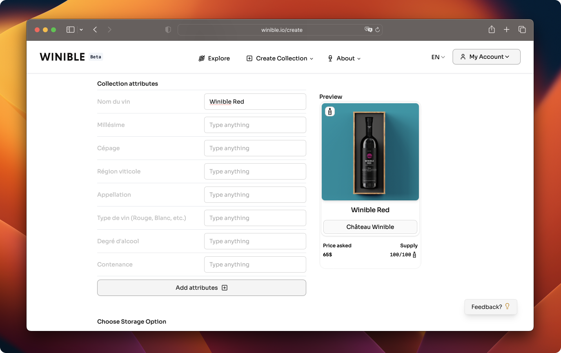Click the bottle icon next to 100/100
Image resolution: width=561 pixels, height=353 pixels.
pos(414,255)
